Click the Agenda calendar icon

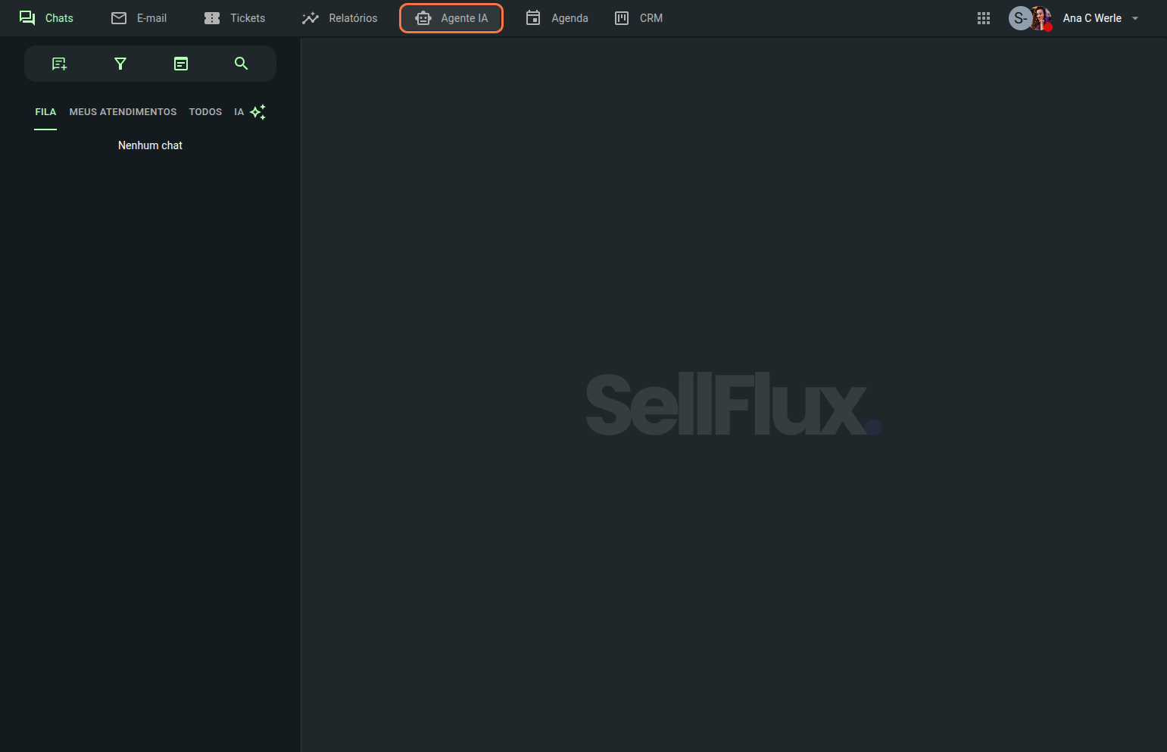pos(533,18)
